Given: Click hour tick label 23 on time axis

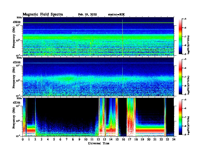Looking at the screenshot, I should [x=167, y=140].
